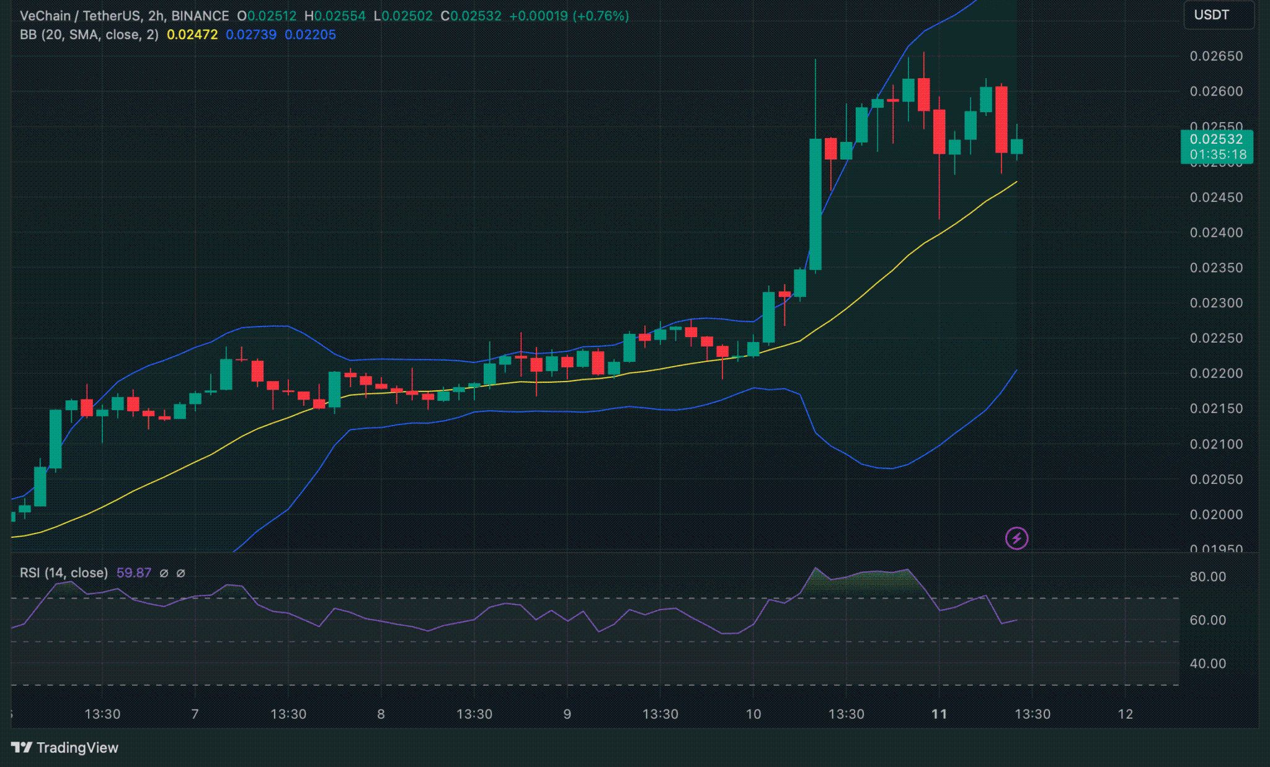Viewport: 1270px width, 767px height.
Task: Click the countdown timer 01:35:18
Action: [1218, 154]
